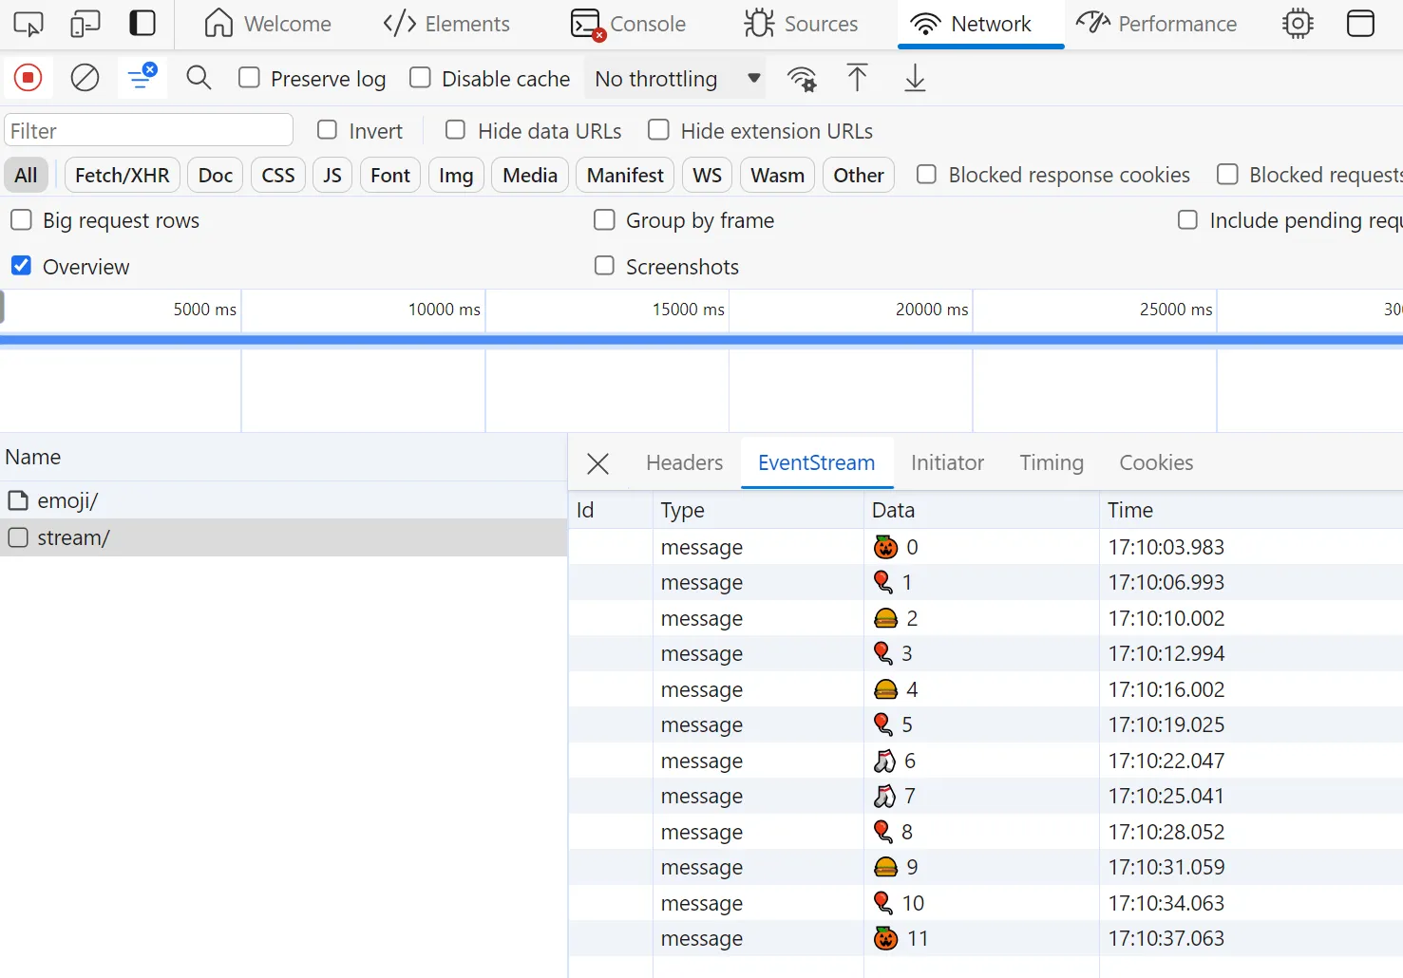Open the No throttling dropdown
This screenshot has height=978, width=1403.
pos(676,79)
